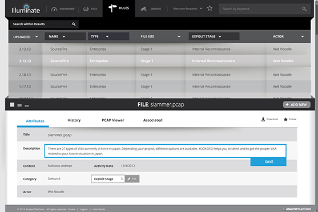Open the Files section icon
318x212 pixels.
(86, 9)
